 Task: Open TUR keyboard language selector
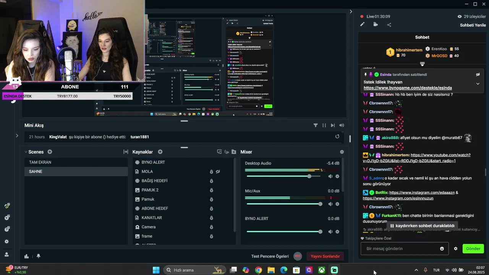436,270
